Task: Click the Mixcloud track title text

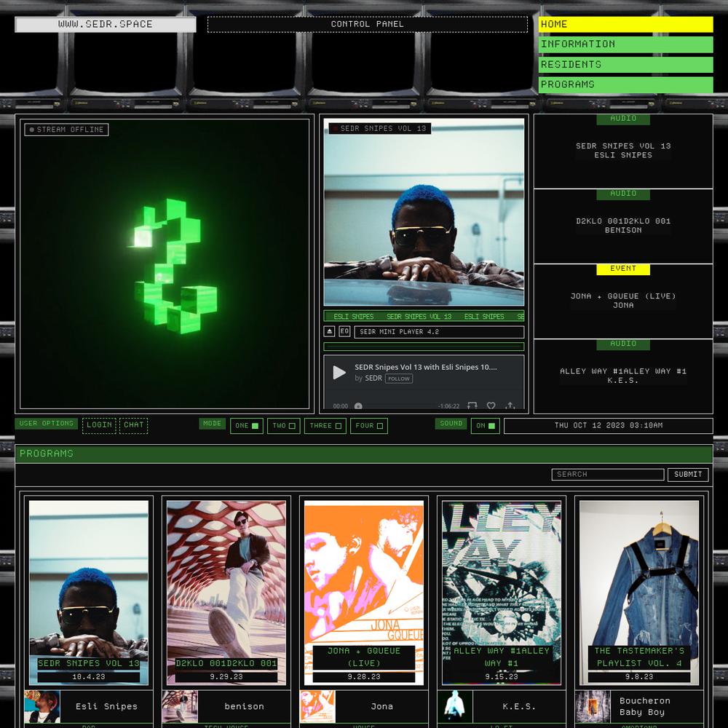Action: [x=426, y=367]
